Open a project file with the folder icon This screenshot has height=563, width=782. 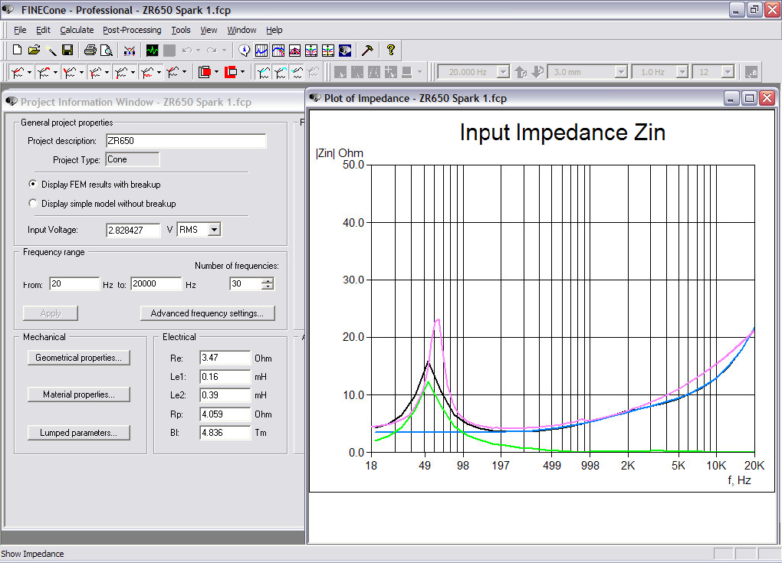[x=34, y=50]
